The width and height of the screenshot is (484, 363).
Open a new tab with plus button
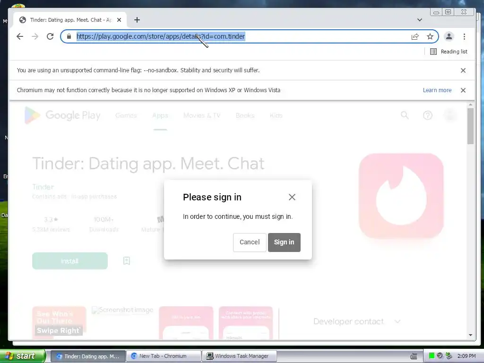tap(137, 20)
